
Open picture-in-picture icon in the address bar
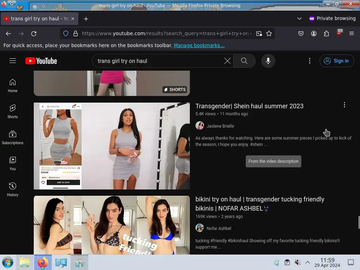tap(259, 33)
